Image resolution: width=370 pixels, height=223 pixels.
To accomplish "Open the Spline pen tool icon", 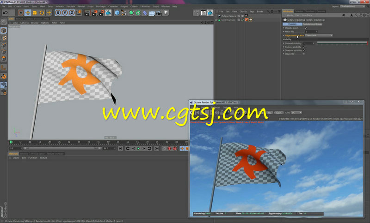I will (x=124, y=13).
